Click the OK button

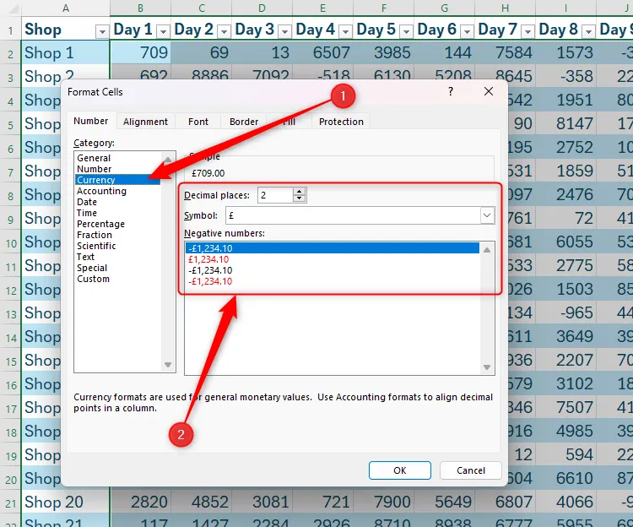(400, 470)
